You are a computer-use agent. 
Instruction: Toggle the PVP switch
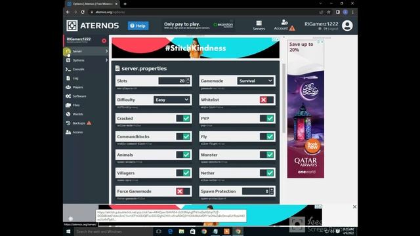[266, 118]
